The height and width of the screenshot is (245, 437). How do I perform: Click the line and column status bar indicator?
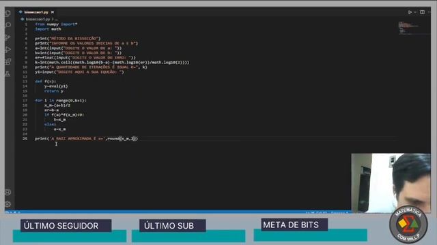click(316, 213)
